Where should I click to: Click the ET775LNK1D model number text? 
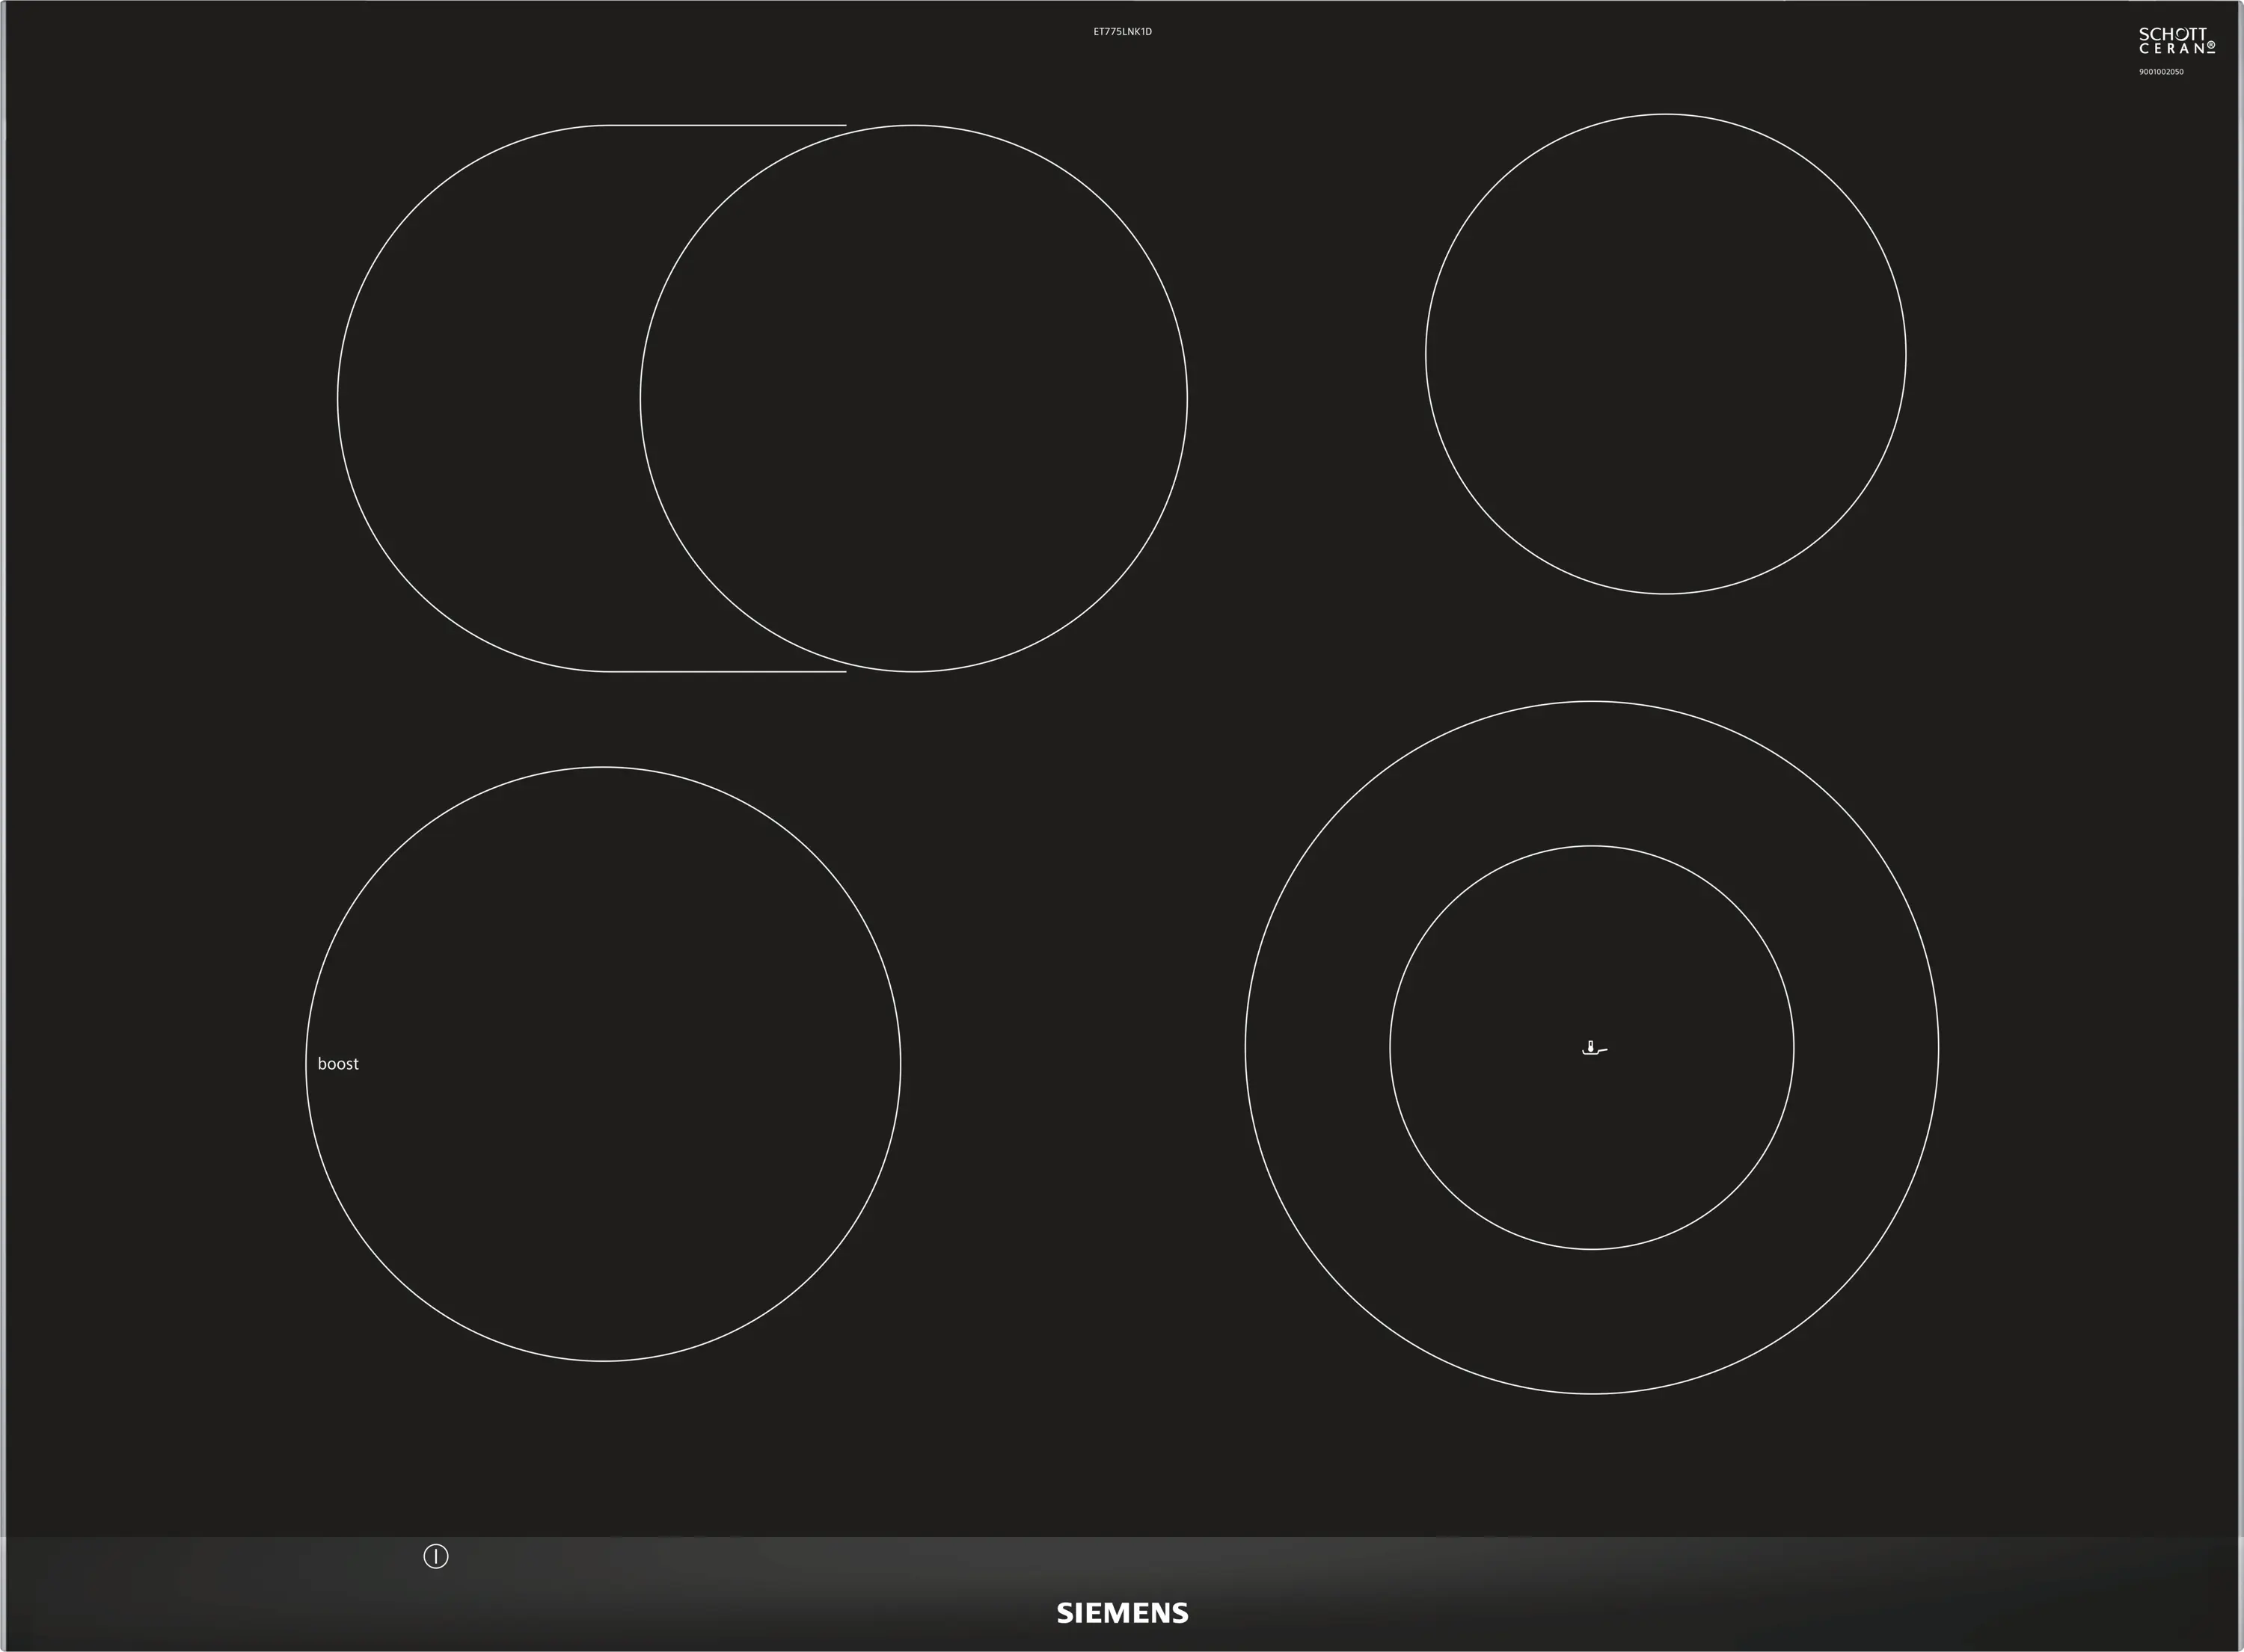click(1121, 32)
